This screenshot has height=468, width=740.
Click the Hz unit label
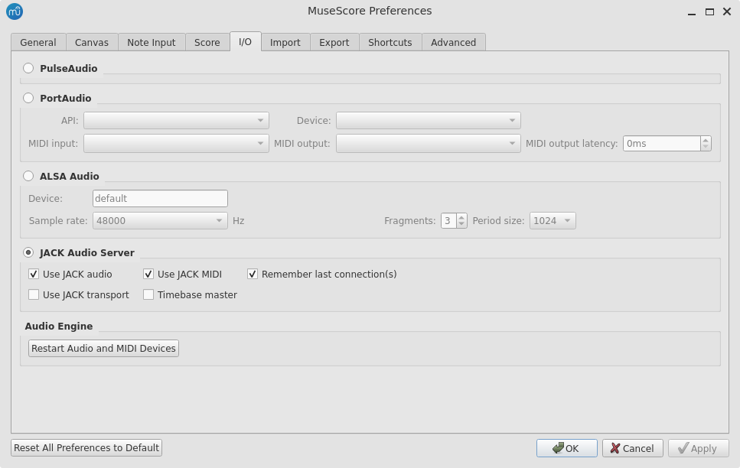coord(238,221)
